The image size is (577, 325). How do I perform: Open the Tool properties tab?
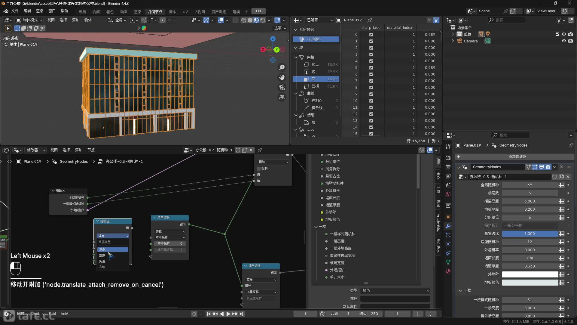448,147
